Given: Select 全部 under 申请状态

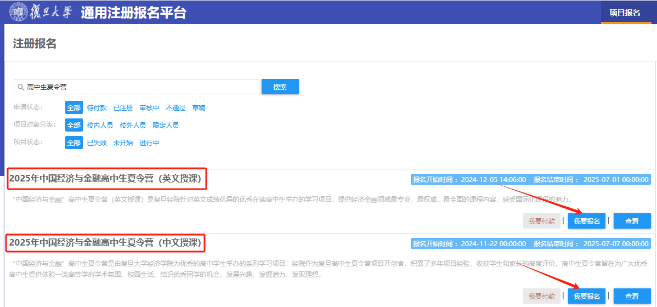Looking at the screenshot, I should coord(73,107).
